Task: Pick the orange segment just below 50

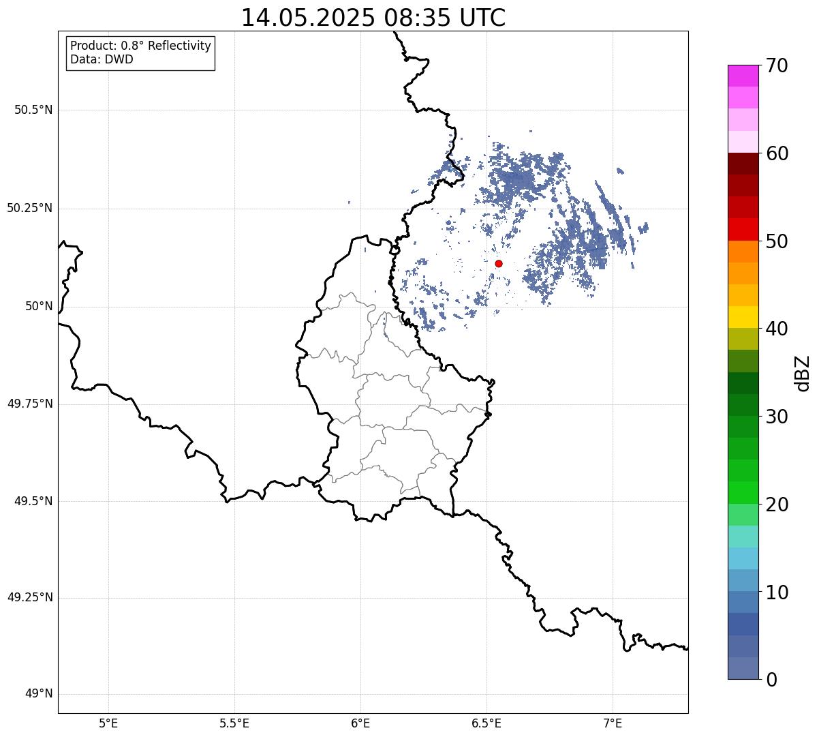Action: pyautogui.click(x=743, y=252)
